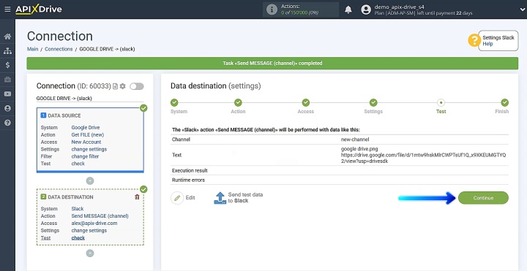
Task: Click the Finish step in the progress bar
Action: pyautogui.click(x=504, y=103)
